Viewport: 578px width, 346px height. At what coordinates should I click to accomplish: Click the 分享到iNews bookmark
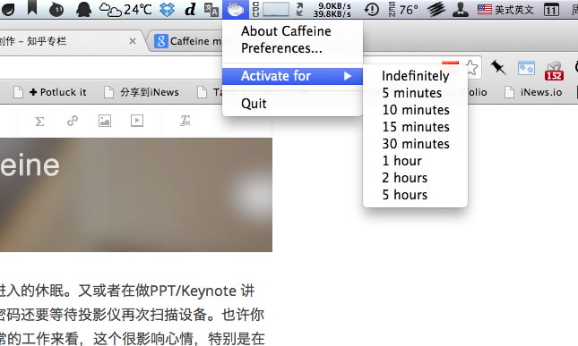[142, 92]
